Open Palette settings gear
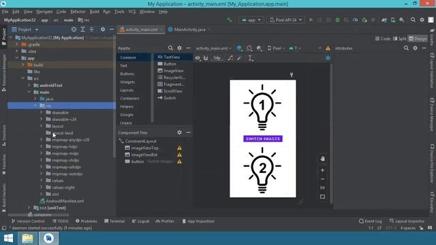The image size is (436, 245). (179, 48)
